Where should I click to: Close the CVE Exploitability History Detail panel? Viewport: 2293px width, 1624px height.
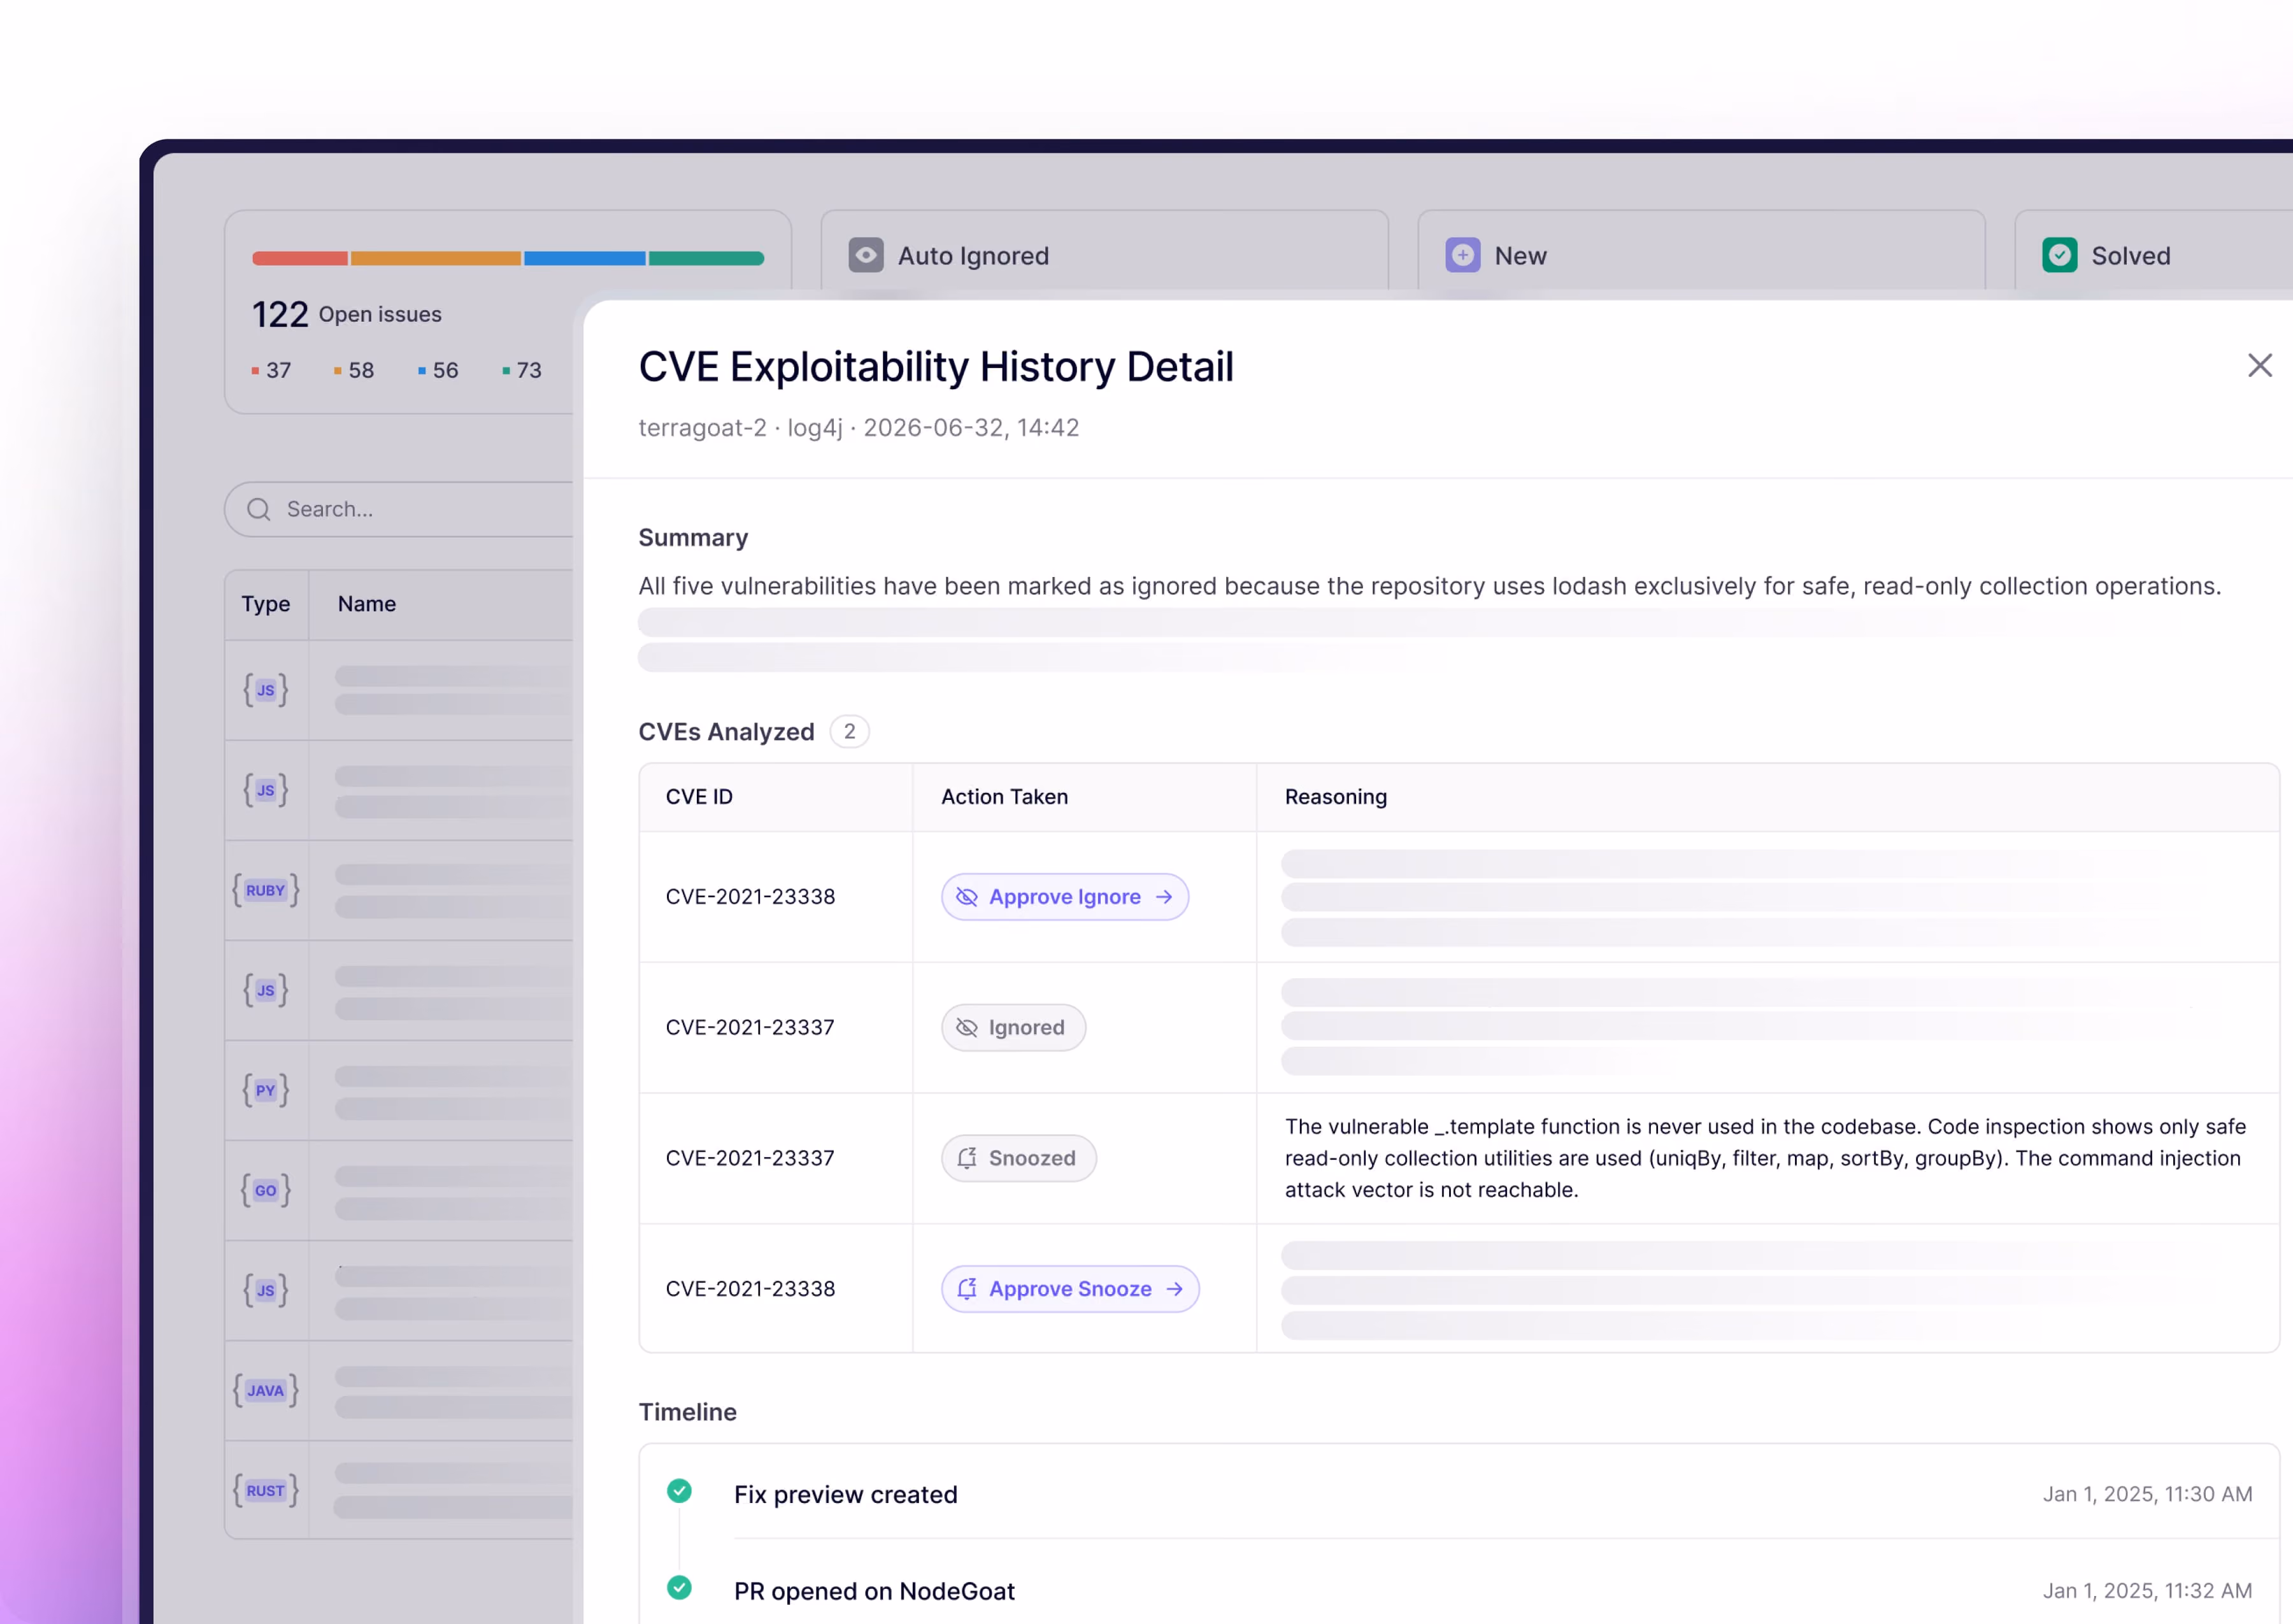2259,366
